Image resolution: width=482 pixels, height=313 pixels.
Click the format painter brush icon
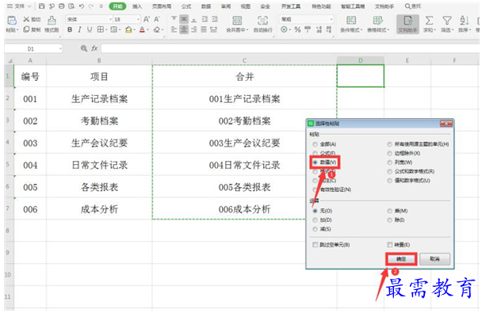[x=52, y=21]
